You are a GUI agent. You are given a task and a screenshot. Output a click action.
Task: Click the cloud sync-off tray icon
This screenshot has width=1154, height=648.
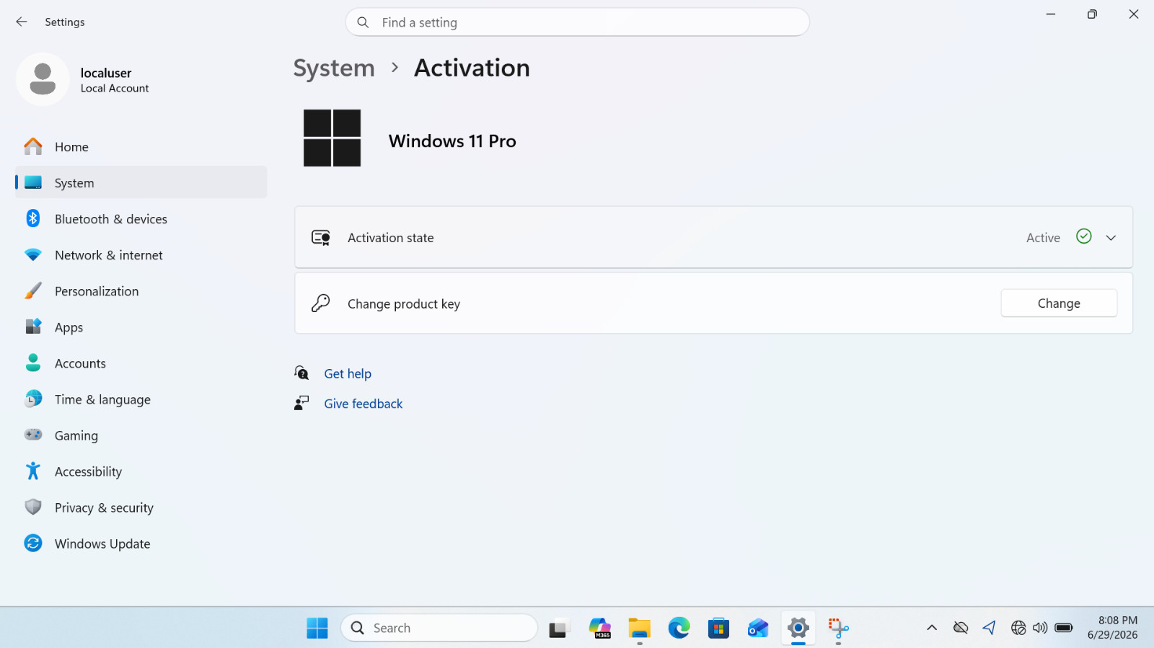pyautogui.click(x=961, y=628)
